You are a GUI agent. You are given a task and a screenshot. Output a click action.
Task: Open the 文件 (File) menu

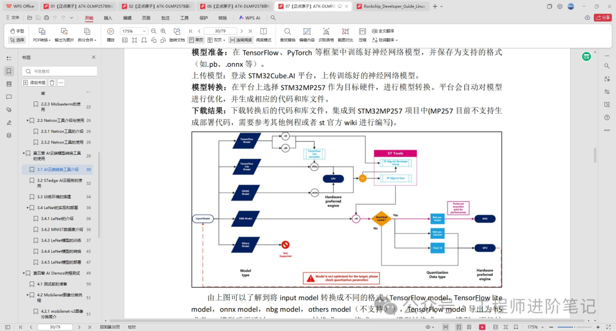point(13,18)
